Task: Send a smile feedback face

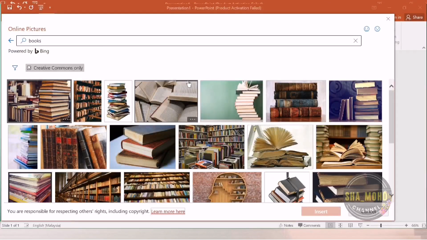Action: [366, 29]
